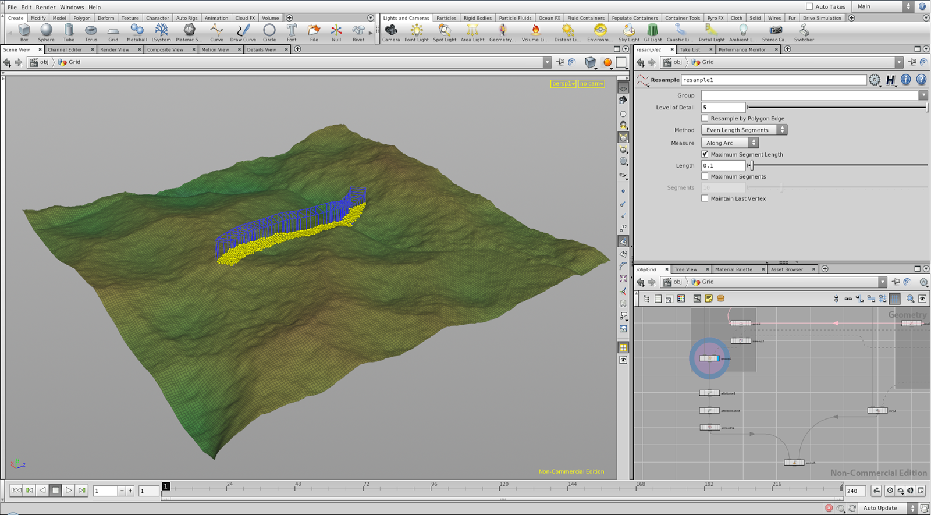The height and width of the screenshot is (515, 931).
Task: Expand the persp1 viewport menu
Action: tap(563, 84)
